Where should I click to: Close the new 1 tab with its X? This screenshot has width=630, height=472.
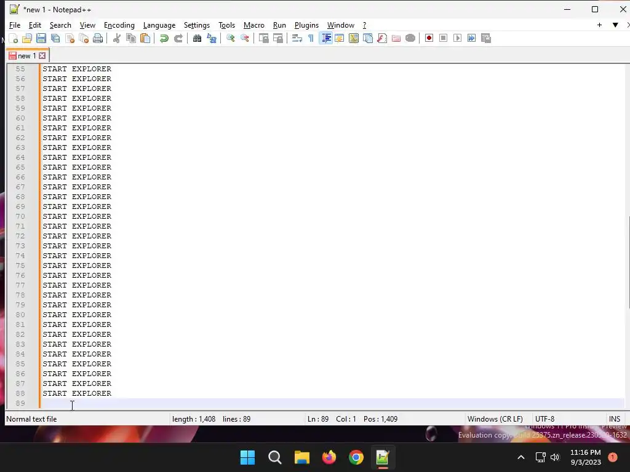(42, 56)
